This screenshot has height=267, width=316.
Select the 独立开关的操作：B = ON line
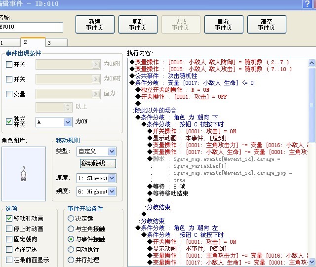pyautogui.click(x=172, y=90)
